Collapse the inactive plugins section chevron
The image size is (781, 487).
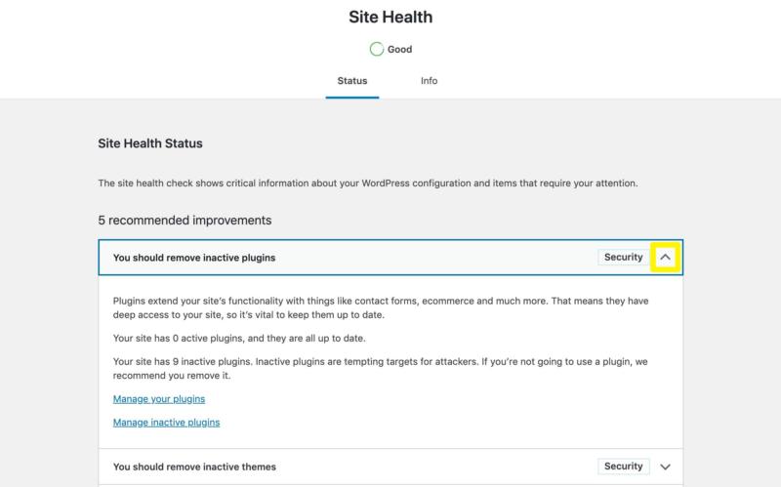pos(666,258)
